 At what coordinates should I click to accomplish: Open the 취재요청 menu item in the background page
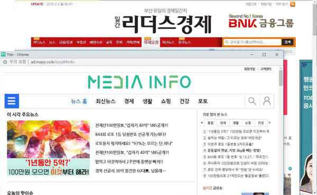tap(151, 42)
